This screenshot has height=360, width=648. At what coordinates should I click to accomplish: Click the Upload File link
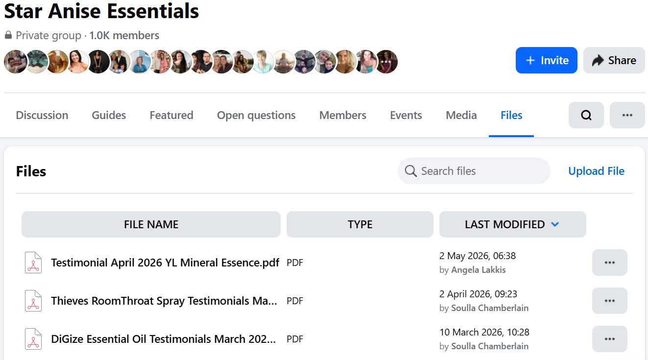pos(596,171)
